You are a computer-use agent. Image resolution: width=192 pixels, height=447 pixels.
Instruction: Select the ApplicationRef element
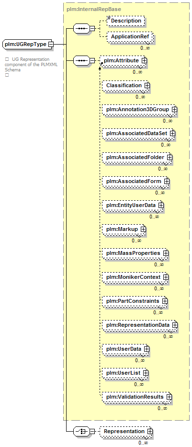(130, 37)
